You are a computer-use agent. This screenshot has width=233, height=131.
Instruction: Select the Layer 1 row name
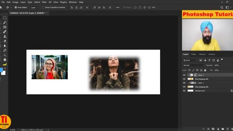201,83
